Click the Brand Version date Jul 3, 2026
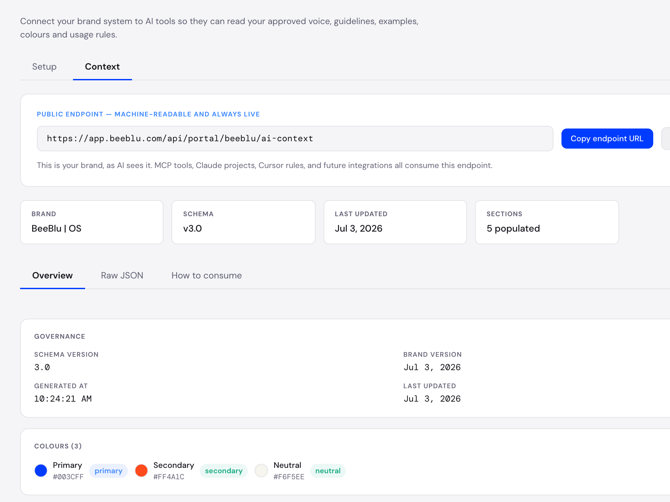Image resolution: width=670 pixels, height=502 pixels. 432,367
